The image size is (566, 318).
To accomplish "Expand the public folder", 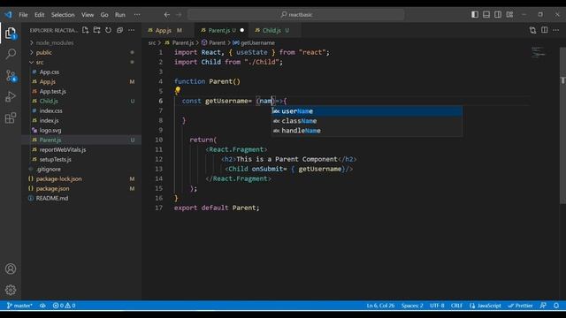I will click(81, 52).
